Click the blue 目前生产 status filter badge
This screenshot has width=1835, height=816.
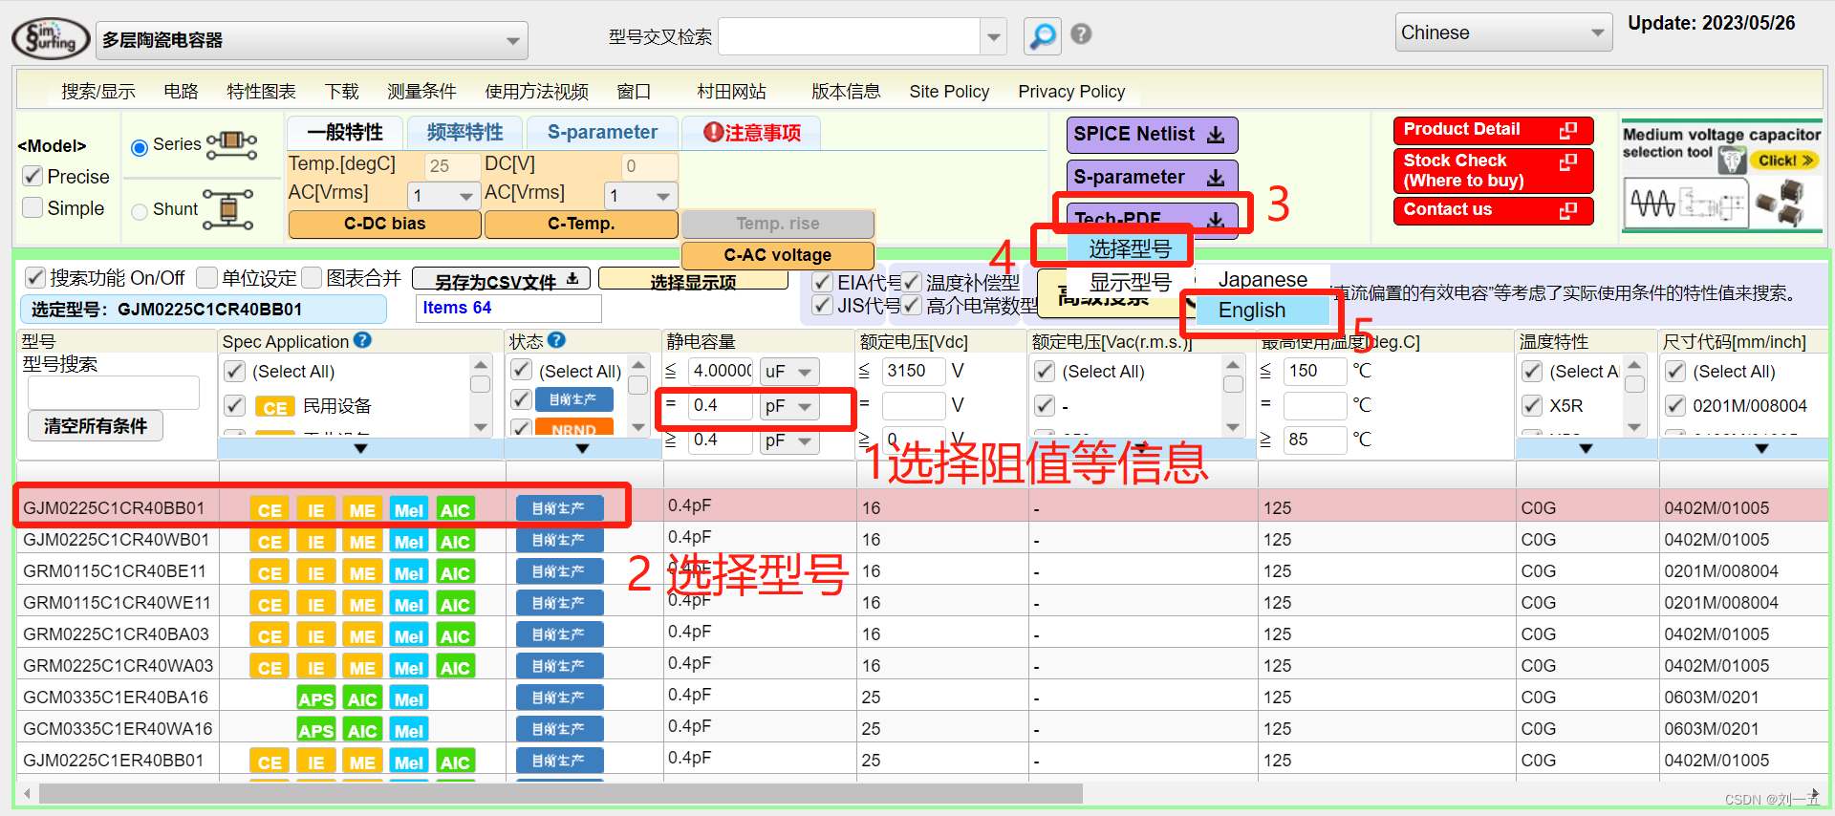(x=573, y=399)
